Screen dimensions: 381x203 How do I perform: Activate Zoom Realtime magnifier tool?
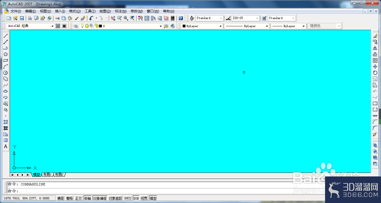pyautogui.click(x=119, y=18)
